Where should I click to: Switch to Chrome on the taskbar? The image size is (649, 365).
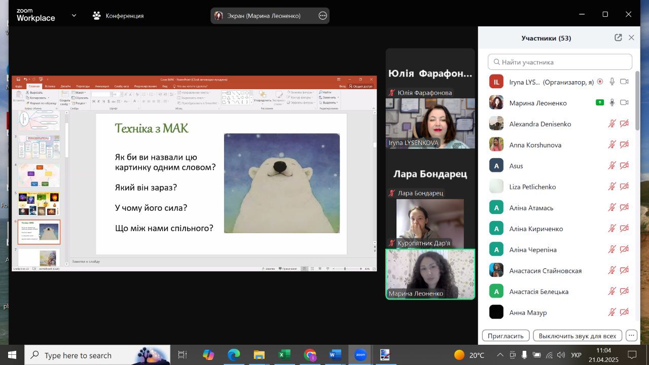(x=310, y=355)
